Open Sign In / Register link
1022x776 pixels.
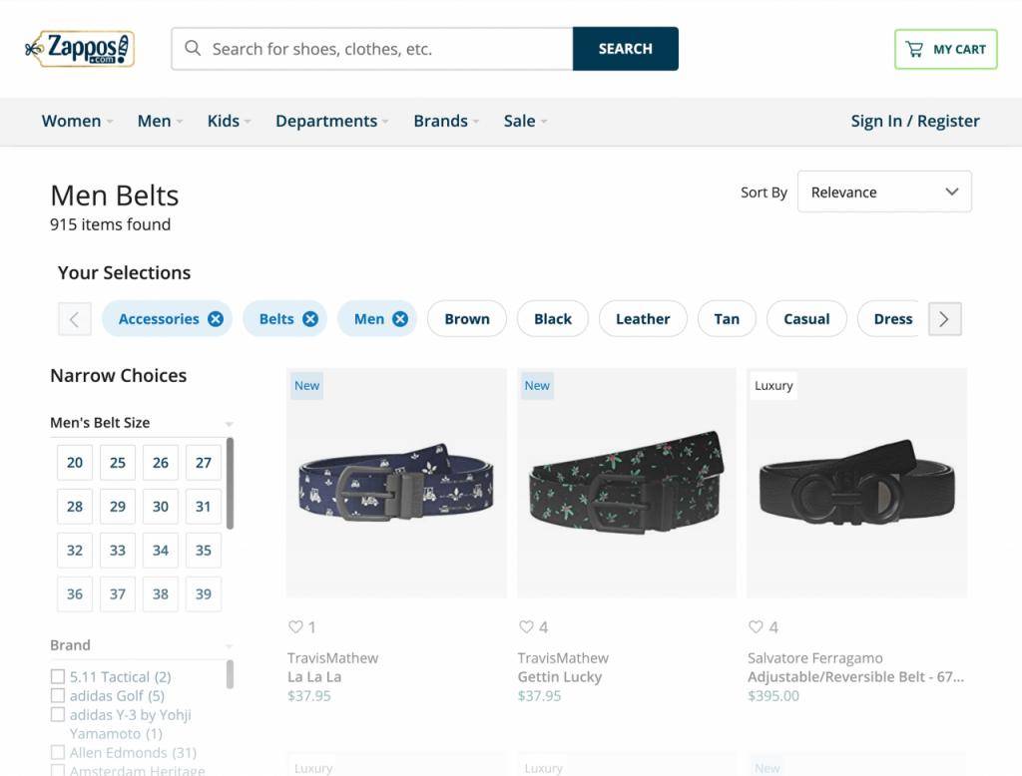914,121
